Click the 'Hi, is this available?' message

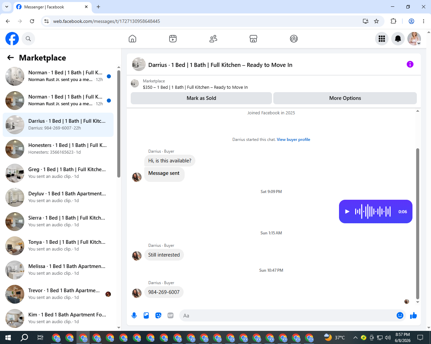[170, 161]
